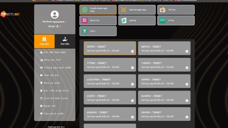Click the history clock icon
Image resolution: width=228 pixels, height=128 pixels.
pos(41,98)
